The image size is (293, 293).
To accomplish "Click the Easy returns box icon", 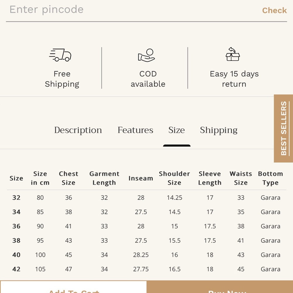I will (233, 54).
